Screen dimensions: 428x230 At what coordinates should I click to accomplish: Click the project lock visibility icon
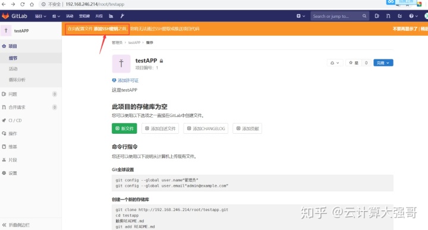click(161, 61)
